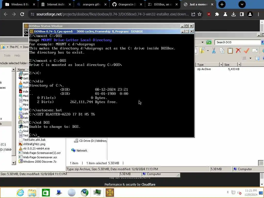The height and width of the screenshot is (198, 264).
Task: Open a new Chrome tab
Action: coord(222,4)
